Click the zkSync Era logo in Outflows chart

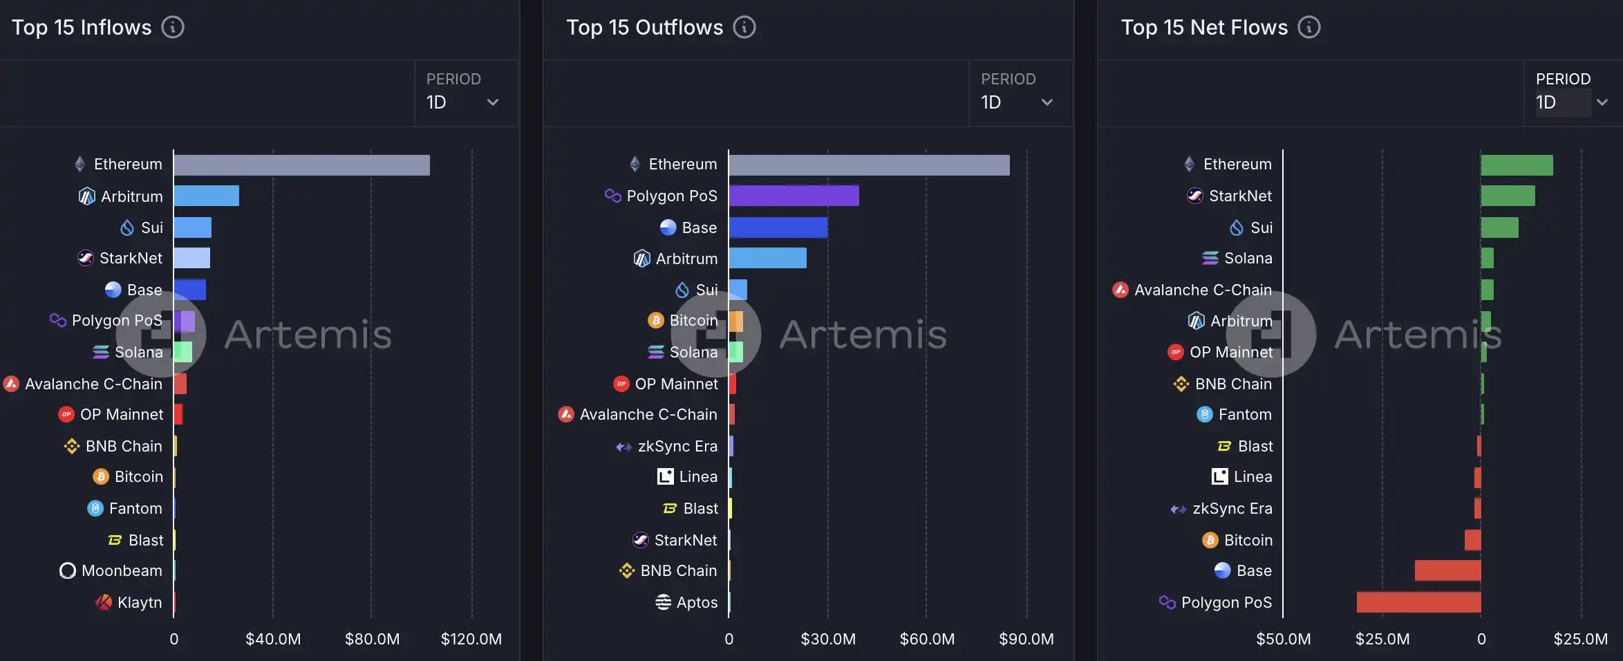[x=623, y=447]
